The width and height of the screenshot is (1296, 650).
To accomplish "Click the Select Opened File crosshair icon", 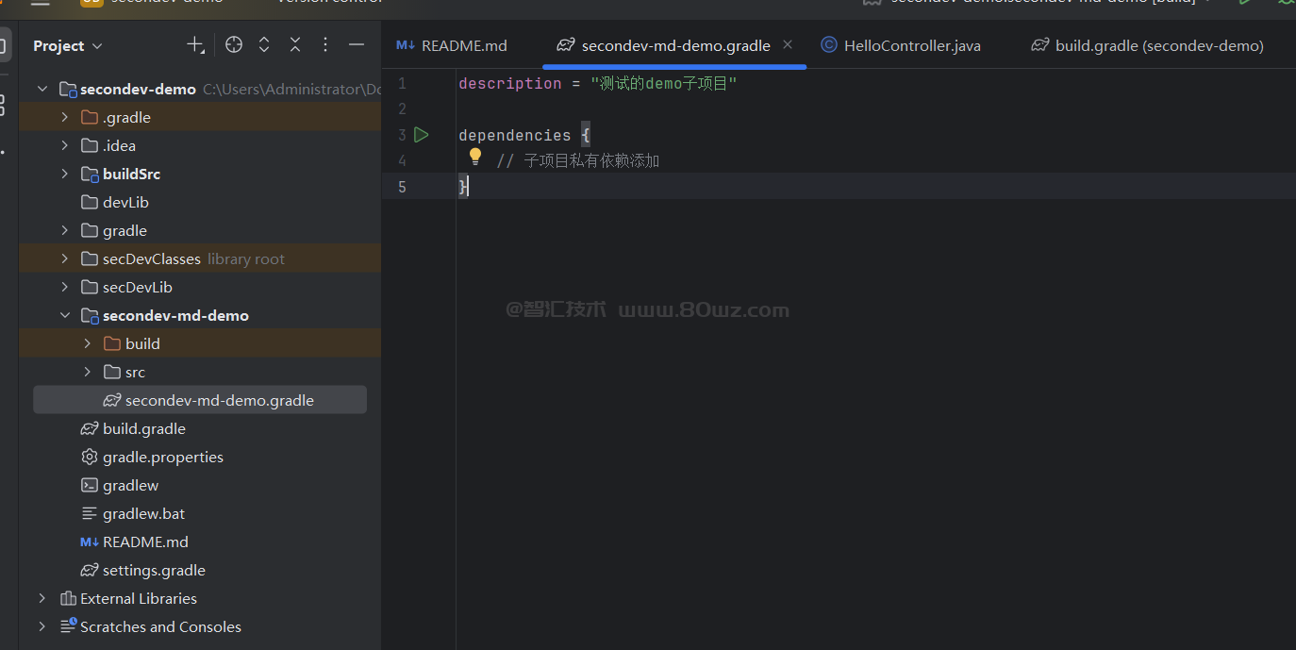I will [234, 45].
